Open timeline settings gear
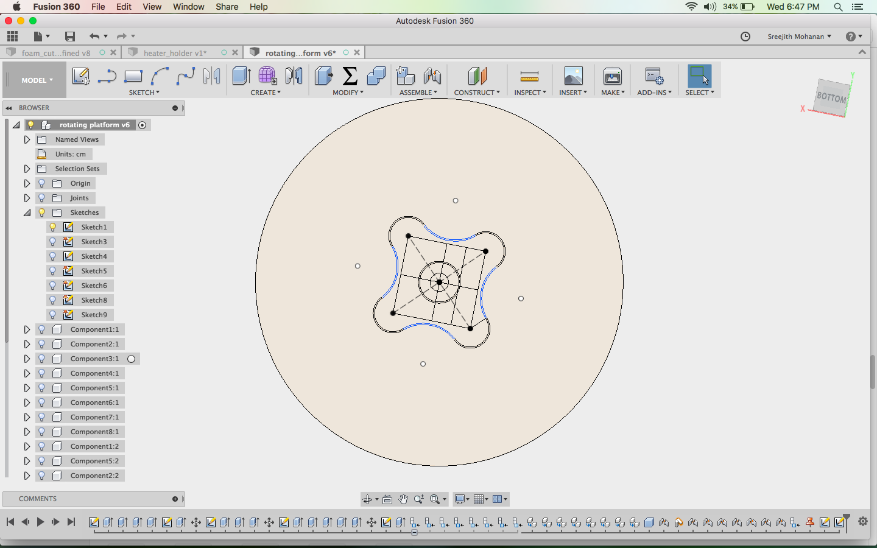 tap(863, 521)
